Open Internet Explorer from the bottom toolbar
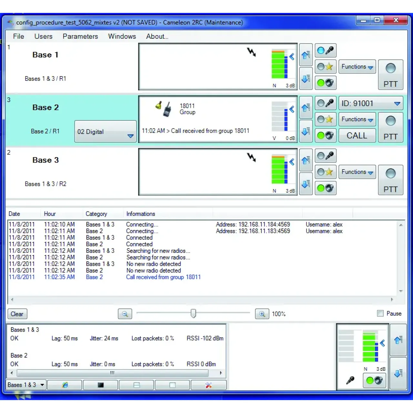Screen dimensions: 413x413 65,385
